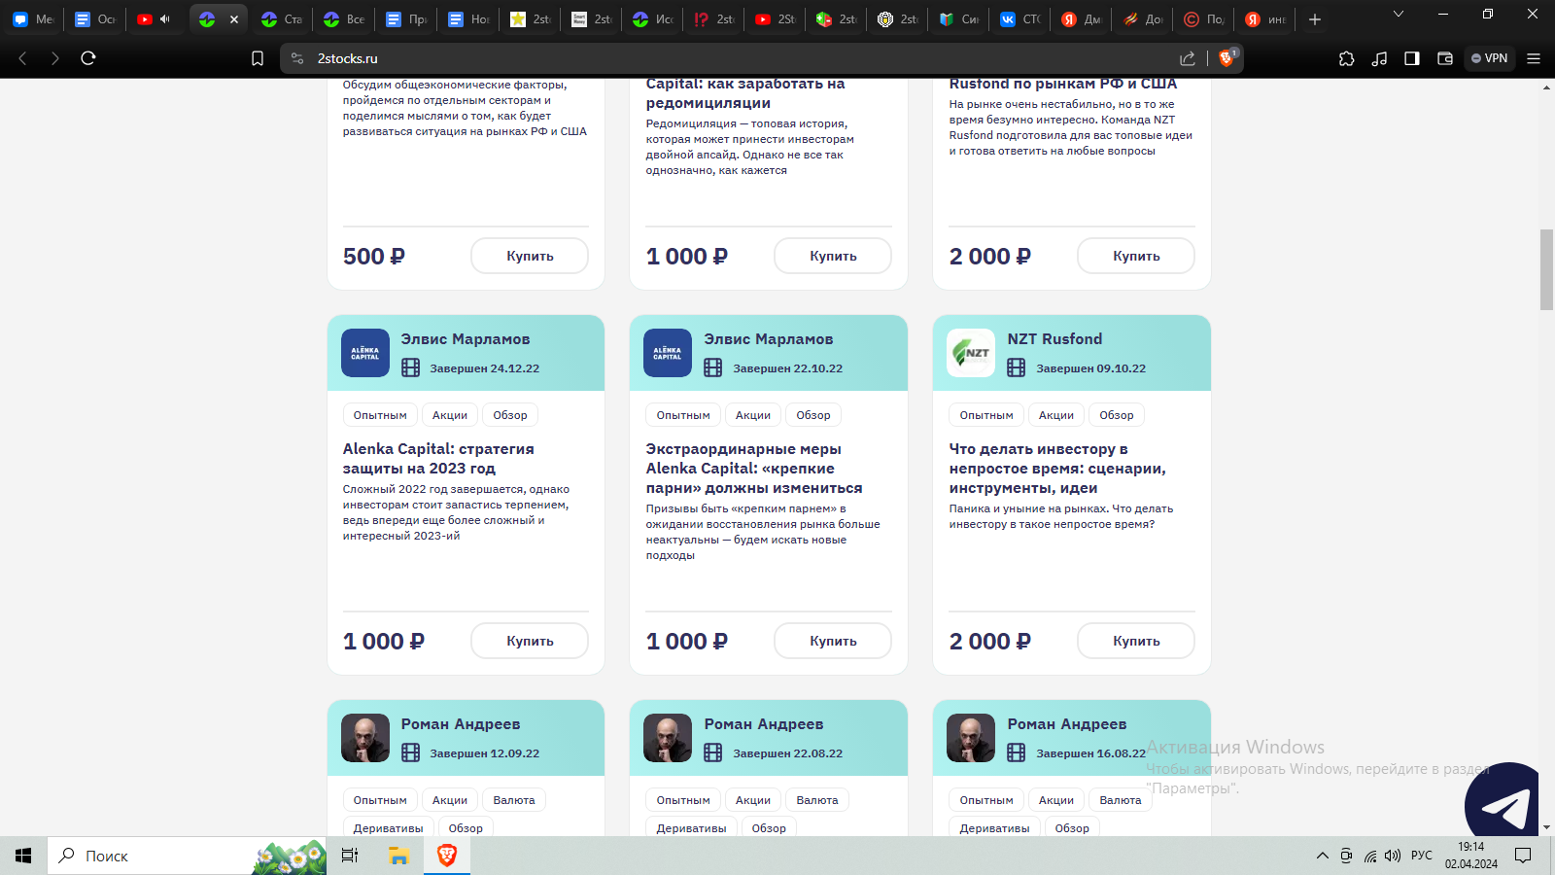Select Деривативы tag on the 22.08.22 card
This screenshot has height=875, width=1555.
(x=691, y=828)
